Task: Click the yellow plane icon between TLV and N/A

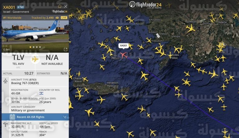Action: [35, 59]
